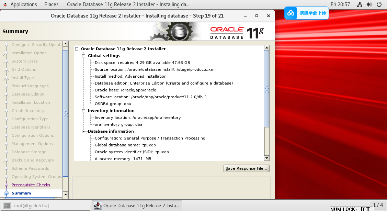
Task: Click the summary tree scroll down arrow
Action: click(x=267, y=158)
